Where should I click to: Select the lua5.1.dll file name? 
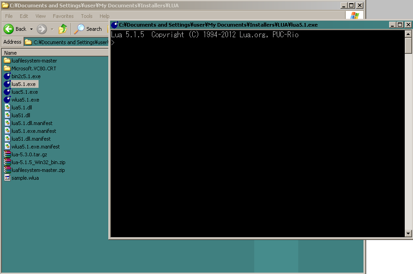point(22,108)
